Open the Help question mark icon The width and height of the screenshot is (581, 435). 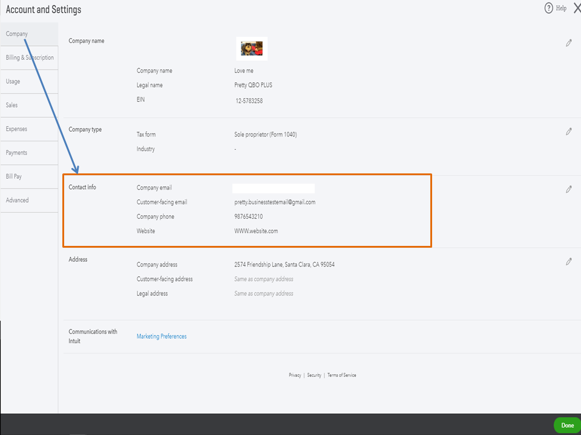pyautogui.click(x=549, y=8)
